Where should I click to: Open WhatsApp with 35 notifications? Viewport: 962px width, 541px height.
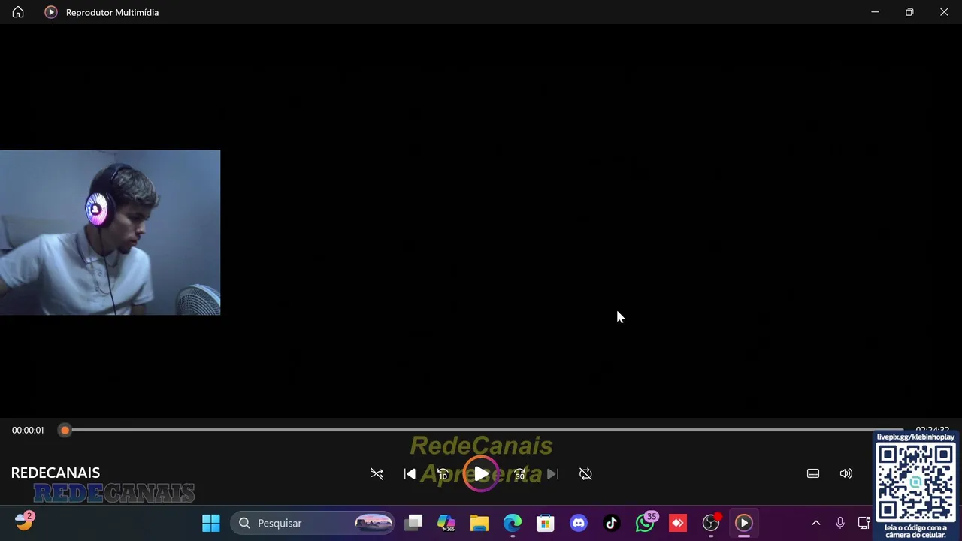point(645,523)
